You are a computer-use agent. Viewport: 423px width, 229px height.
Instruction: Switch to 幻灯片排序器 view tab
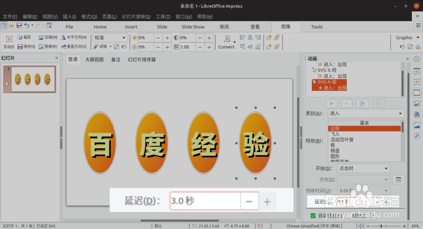tap(142, 60)
